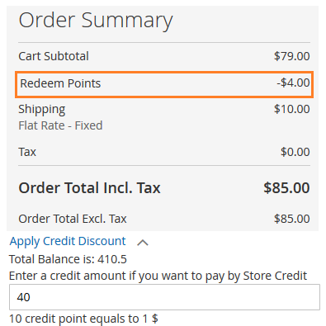
Task: Click Order Total Incl. Tax label
Action: point(89,188)
